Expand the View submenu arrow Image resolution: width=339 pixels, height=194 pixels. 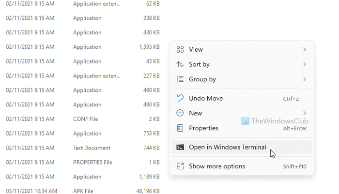304,49
